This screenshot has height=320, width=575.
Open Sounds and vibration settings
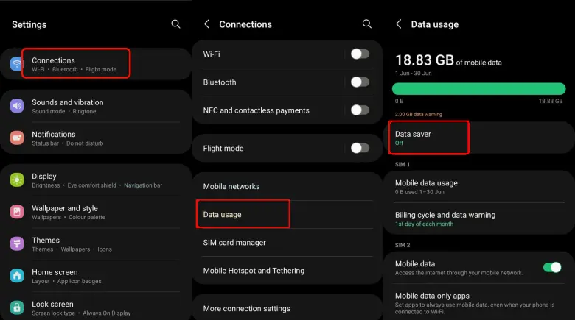click(x=95, y=106)
